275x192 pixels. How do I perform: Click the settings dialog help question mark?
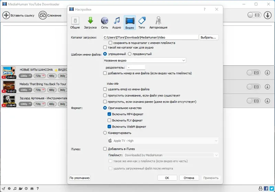point(205,9)
